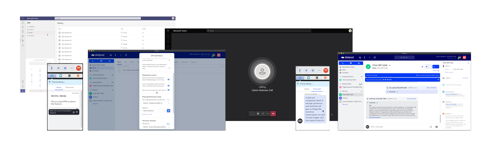Click refresh icon in Dialpad conversation window header
Viewport: 491px width, 147px height.
(375, 58)
